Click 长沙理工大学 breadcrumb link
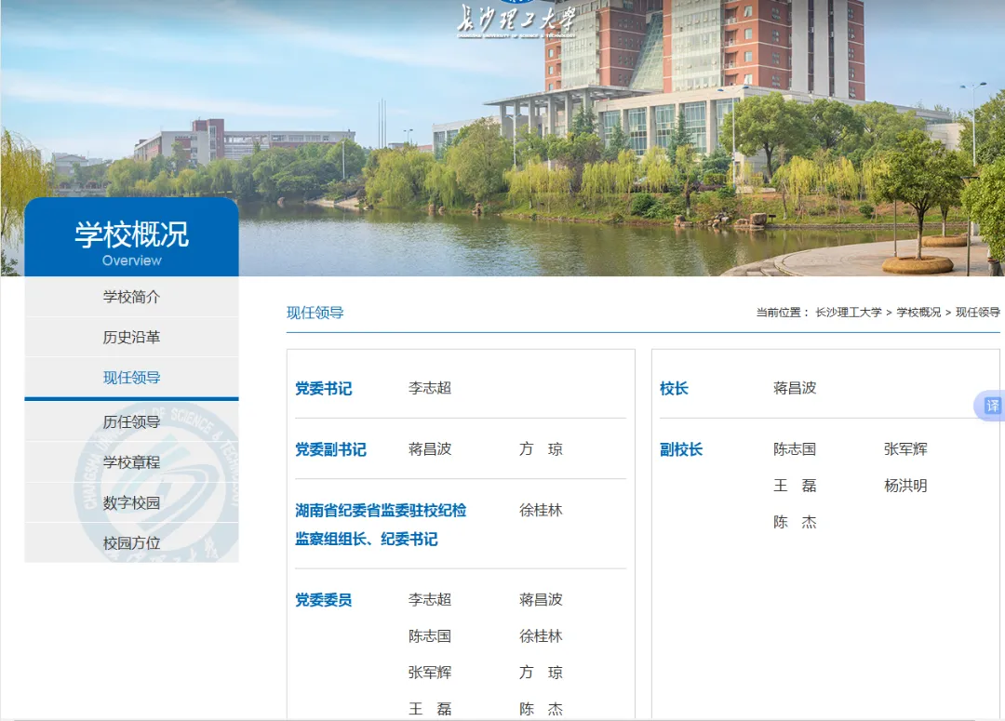 848,312
